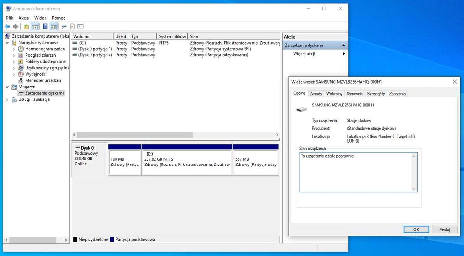Click Computer Management title bar app icon
464x256 pixels.
tap(8, 8)
